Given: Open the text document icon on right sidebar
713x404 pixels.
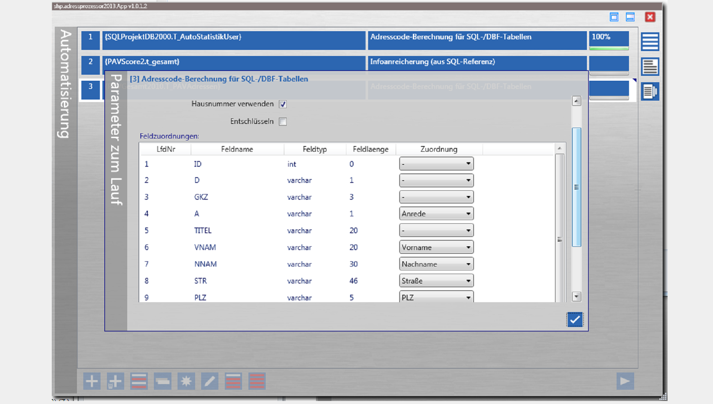Looking at the screenshot, I should pyautogui.click(x=650, y=67).
